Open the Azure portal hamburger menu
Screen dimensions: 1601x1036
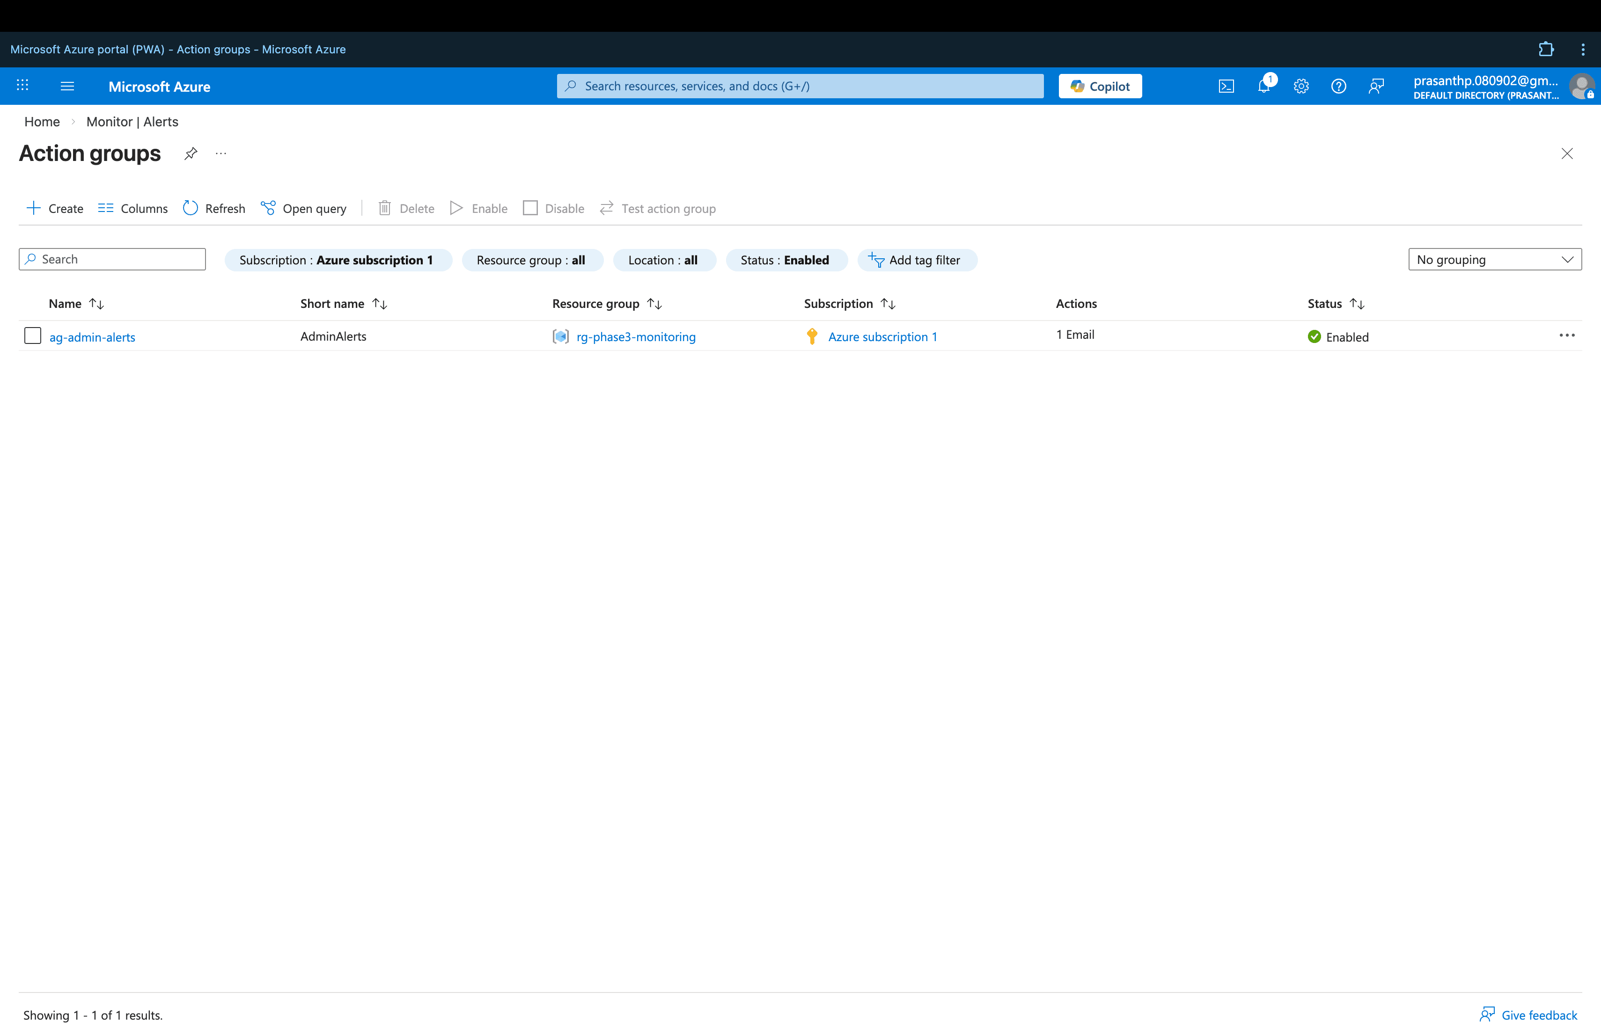tap(67, 86)
